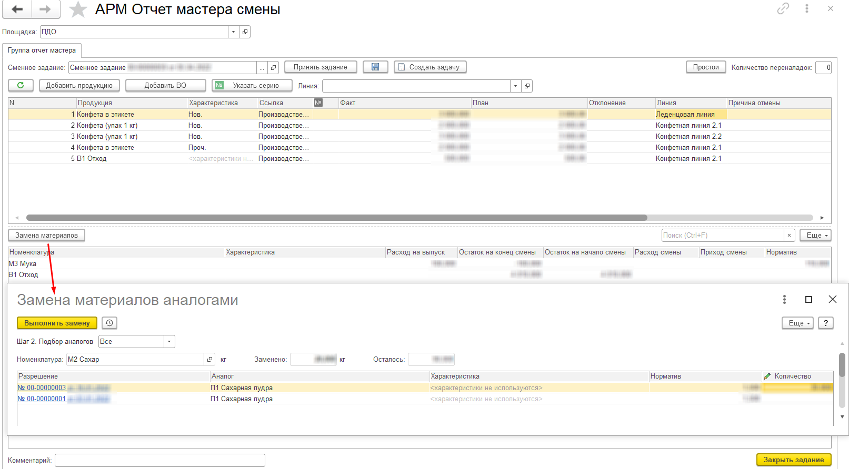Open permission link № 00-00000003
Image resolution: width=849 pixels, height=469 pixels.
tap(42, 388)
